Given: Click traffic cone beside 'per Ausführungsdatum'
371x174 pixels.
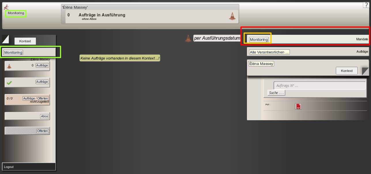Looking at the screenshot, I should pos(188,38).
